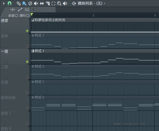Open the 样式 2 clip menu icon

[33, 36]
